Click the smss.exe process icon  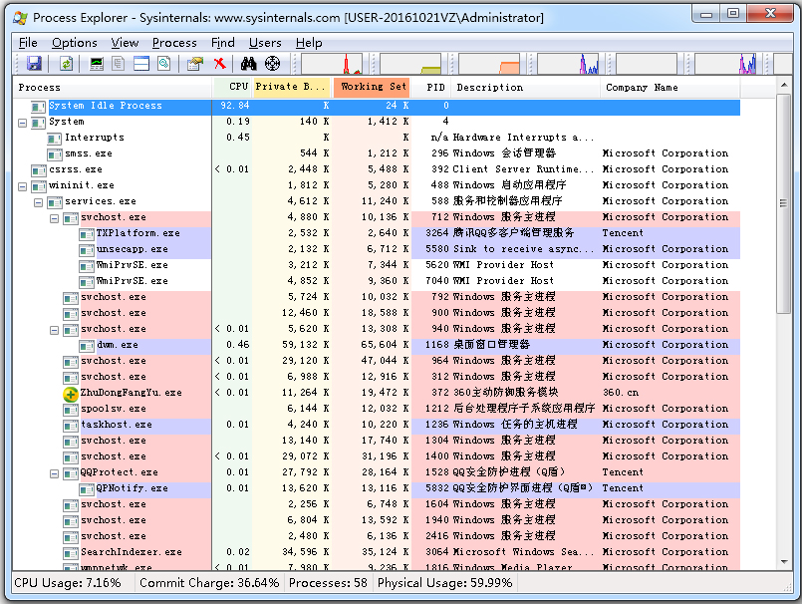click(x=55, y=154)
